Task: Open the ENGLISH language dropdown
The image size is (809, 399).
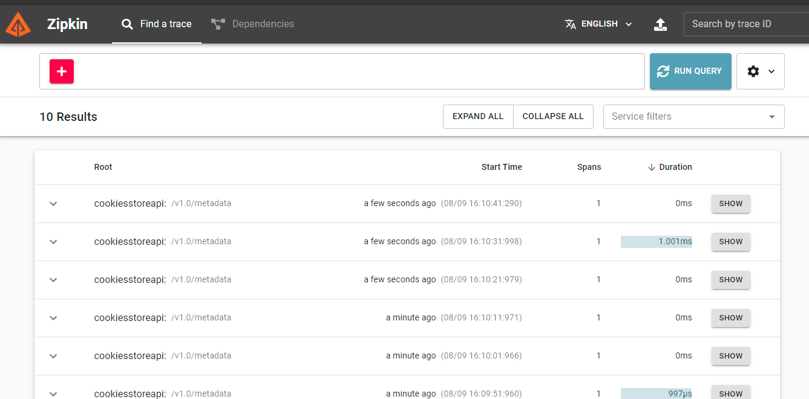Action: (599, 24)
